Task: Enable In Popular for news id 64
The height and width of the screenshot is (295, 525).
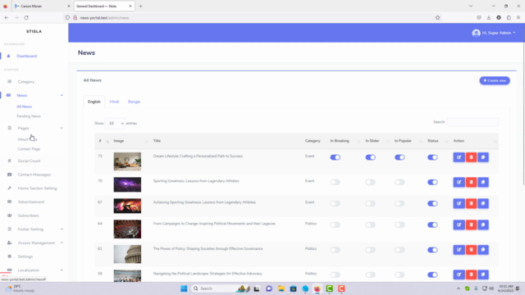Action: [399, 225]
